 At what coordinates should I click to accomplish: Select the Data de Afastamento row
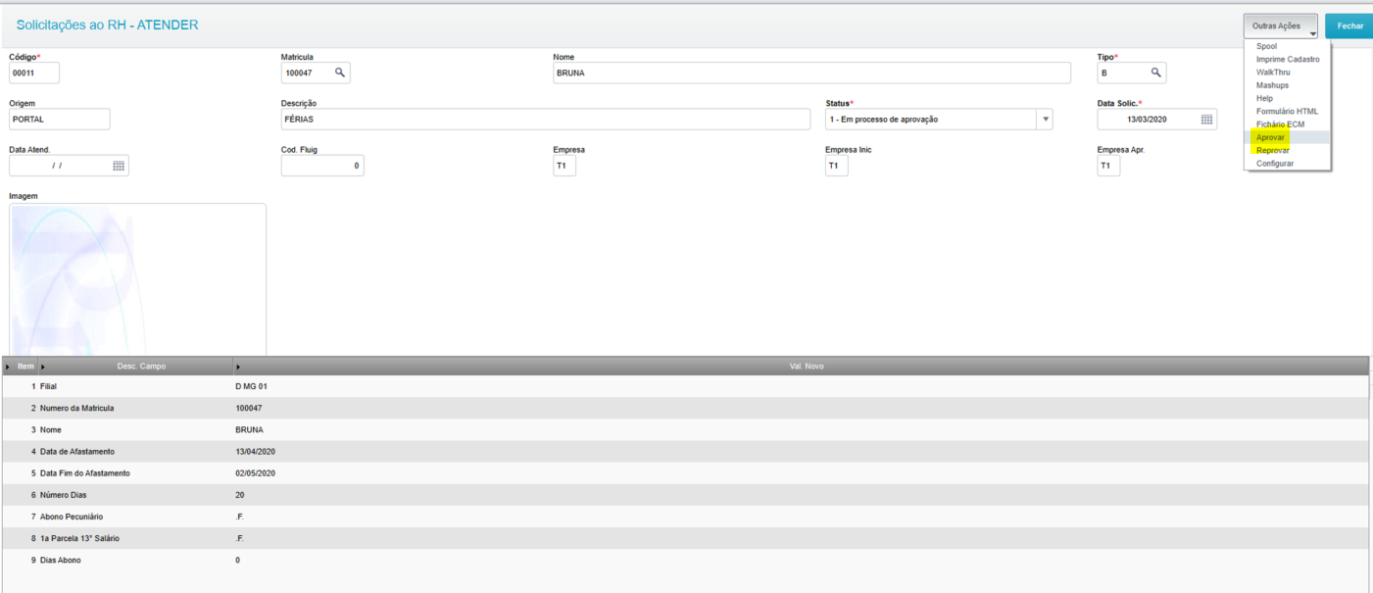pos(685,452)
